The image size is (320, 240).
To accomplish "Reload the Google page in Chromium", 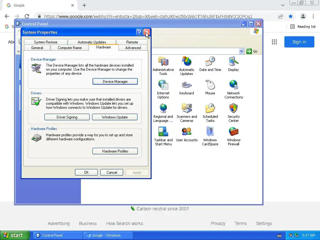I will point(27,16).
